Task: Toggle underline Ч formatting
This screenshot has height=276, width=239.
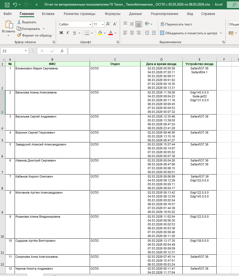Action: 75,33
